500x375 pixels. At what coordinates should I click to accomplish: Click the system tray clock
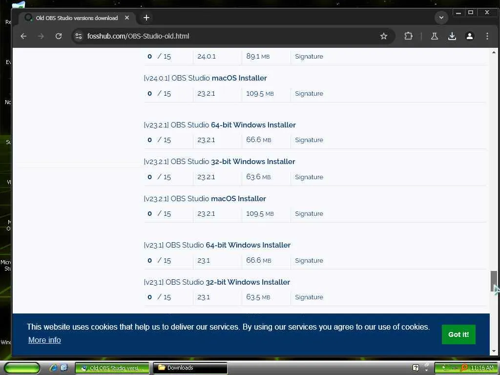482,368
